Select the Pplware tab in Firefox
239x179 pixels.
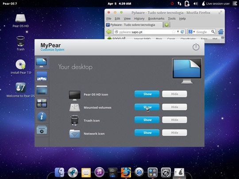point(134,25)
